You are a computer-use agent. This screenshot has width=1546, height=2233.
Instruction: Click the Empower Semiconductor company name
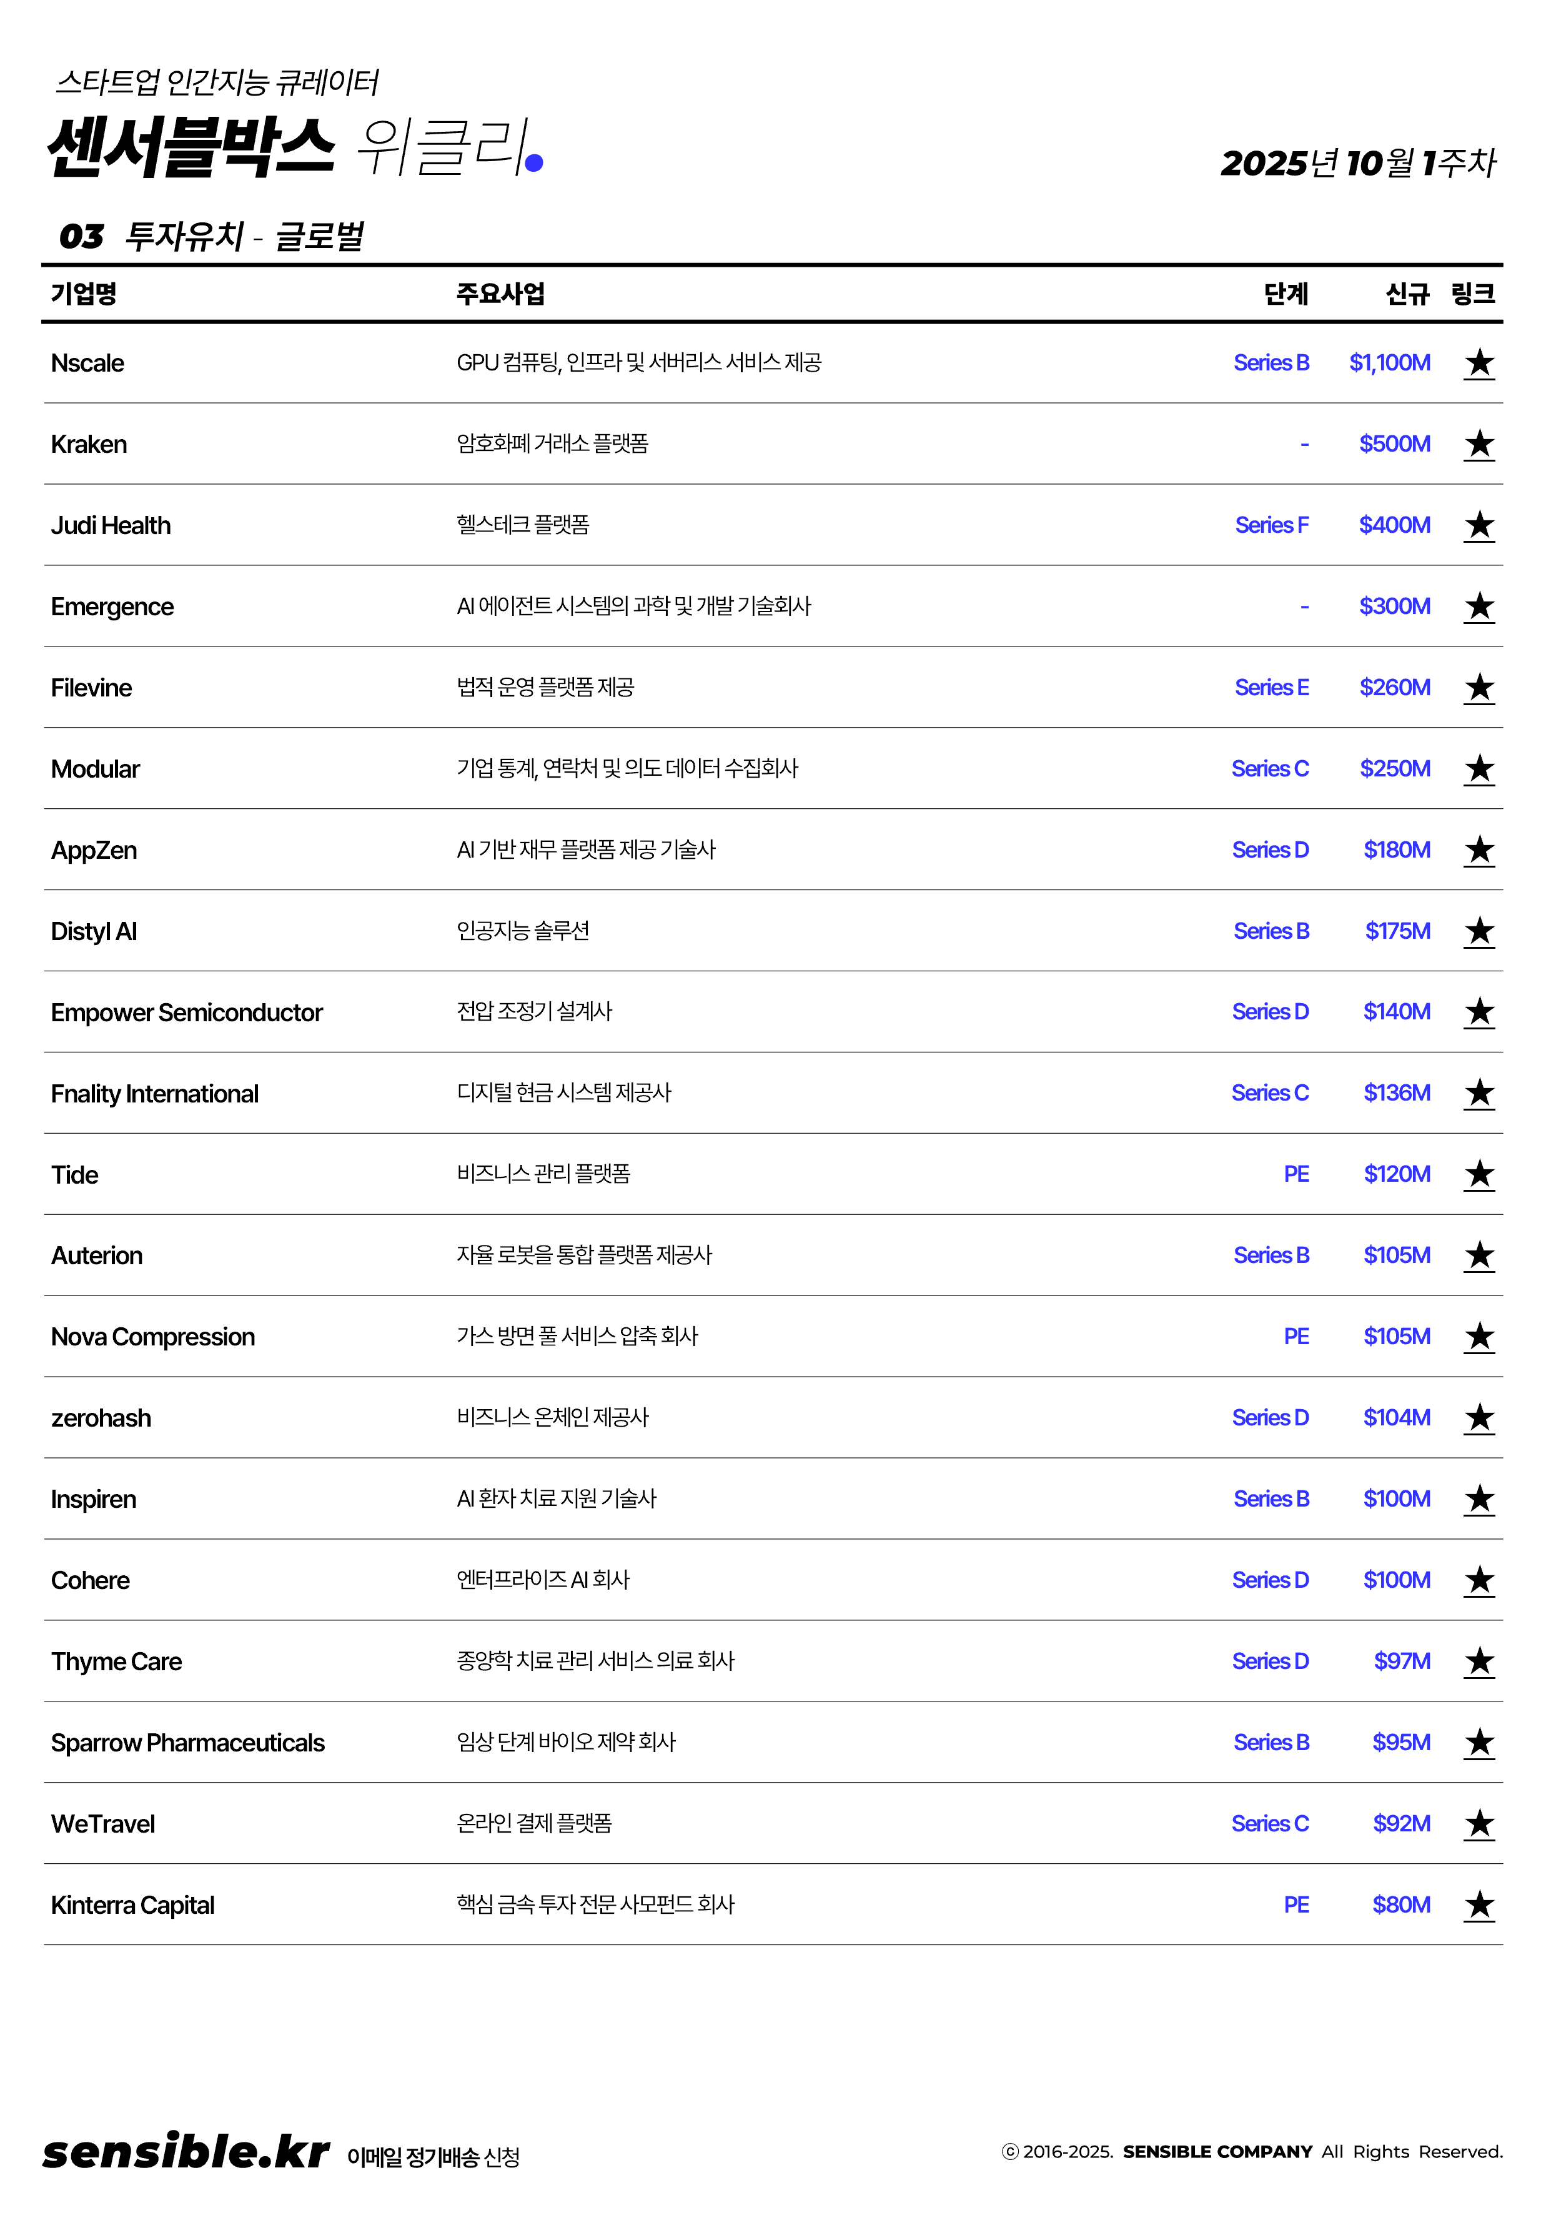click(186, 1013)
